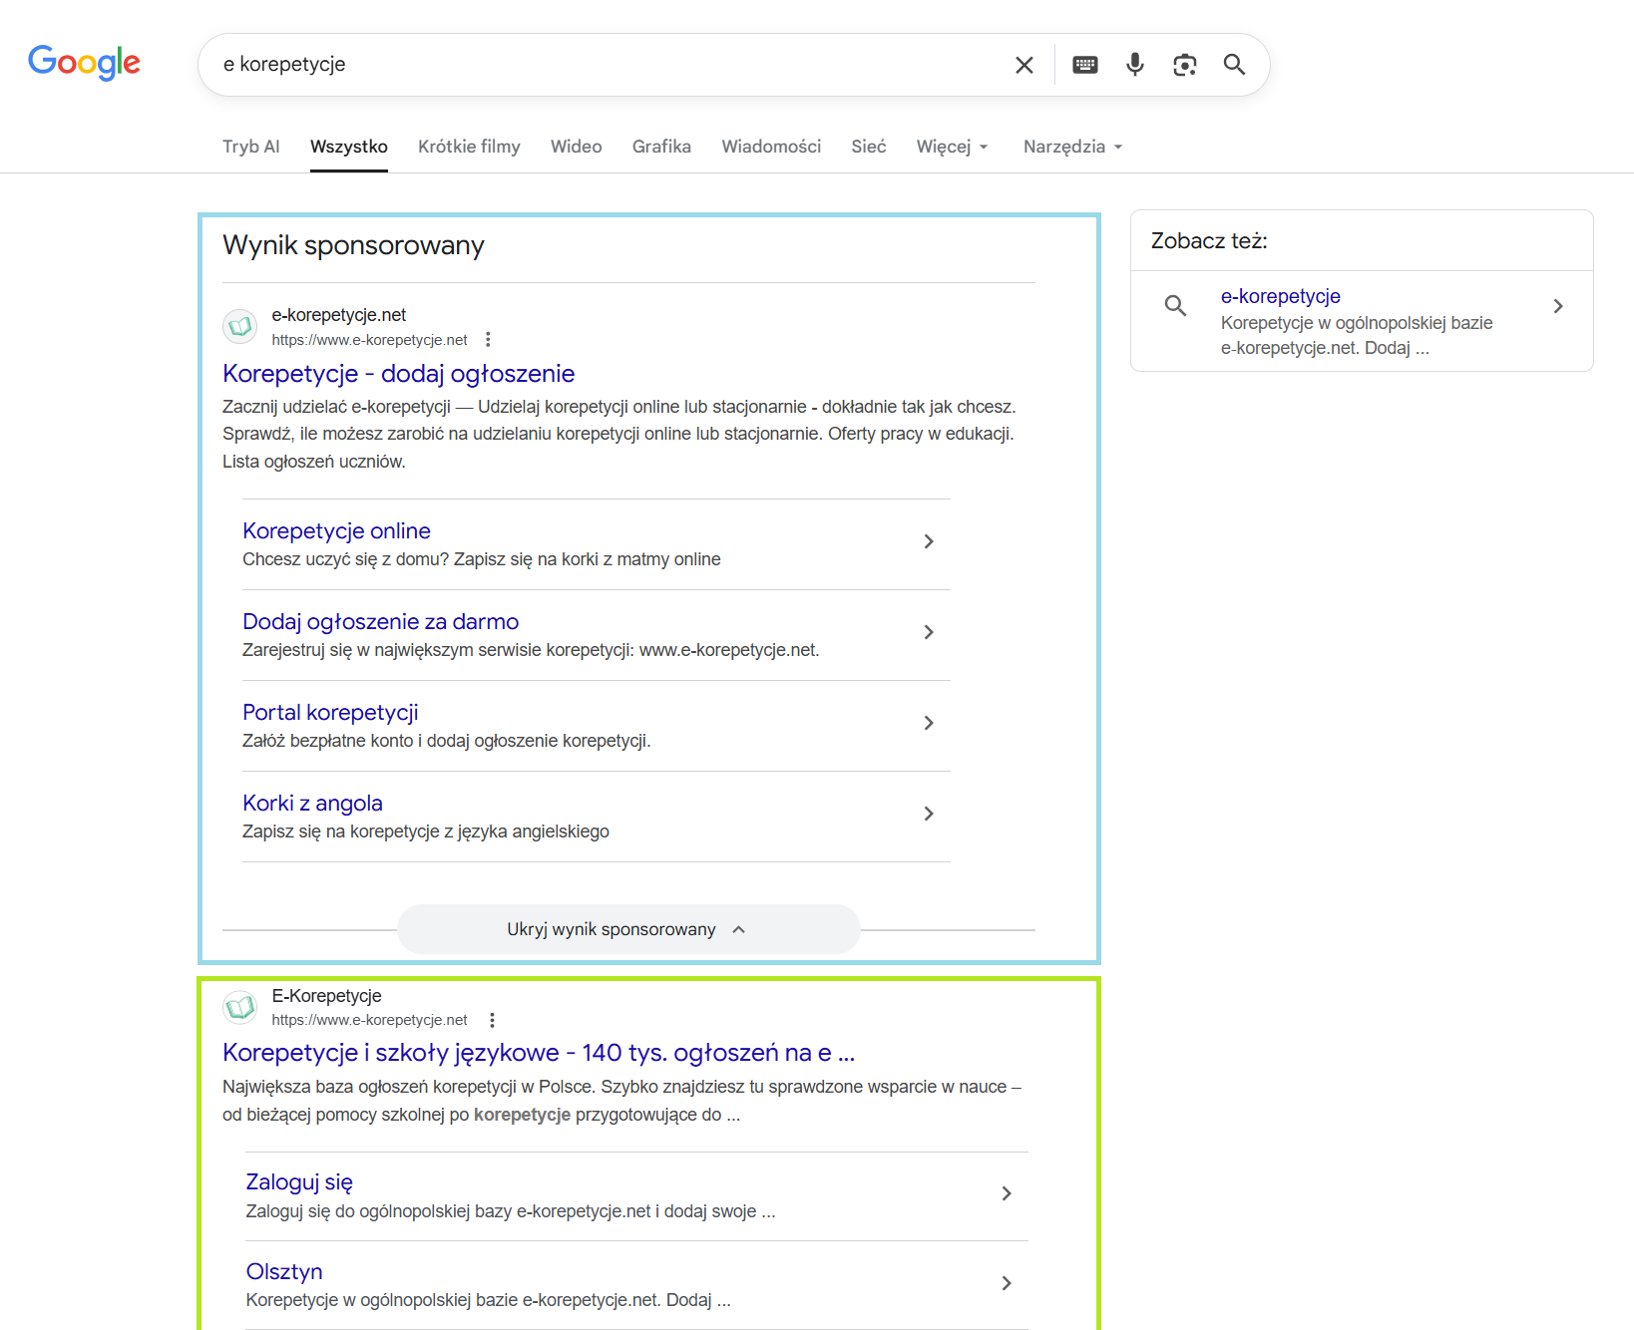
Task: Open search by image camera icon
Action: click(x=1184, y=65)
